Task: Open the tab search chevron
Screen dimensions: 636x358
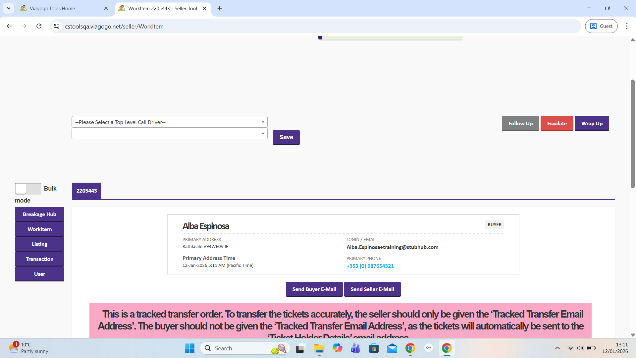Action: coord(9,8)
